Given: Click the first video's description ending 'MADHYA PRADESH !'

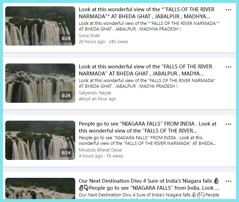Looking at the screenshot, I should (x=149, y=26).
